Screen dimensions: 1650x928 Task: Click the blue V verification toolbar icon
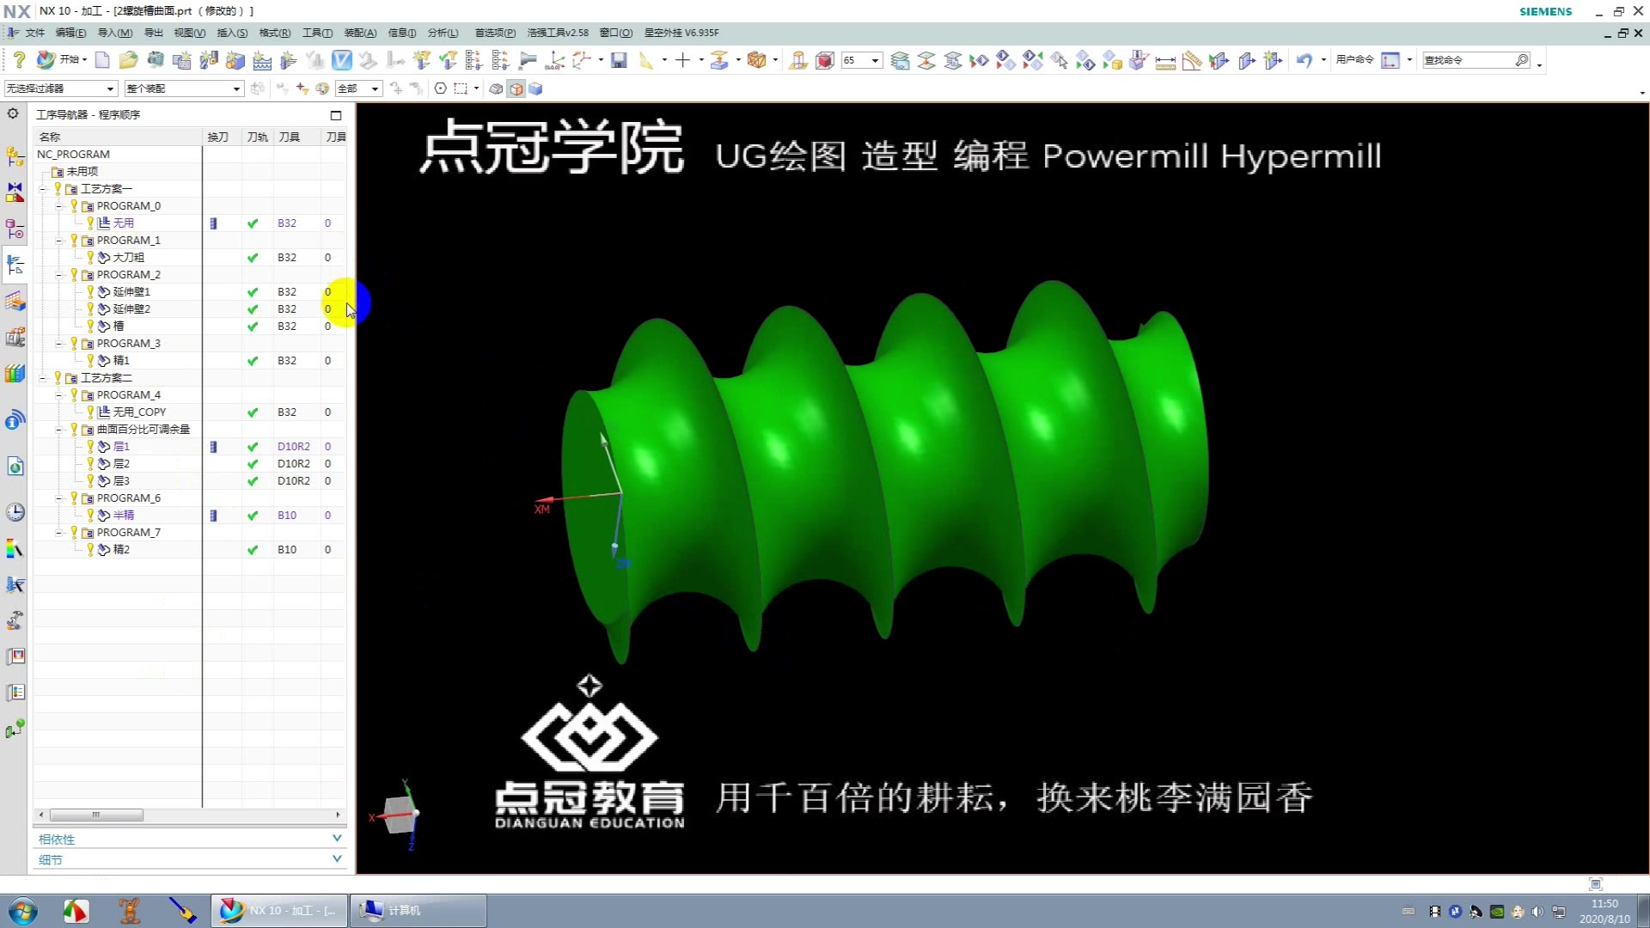342,59
